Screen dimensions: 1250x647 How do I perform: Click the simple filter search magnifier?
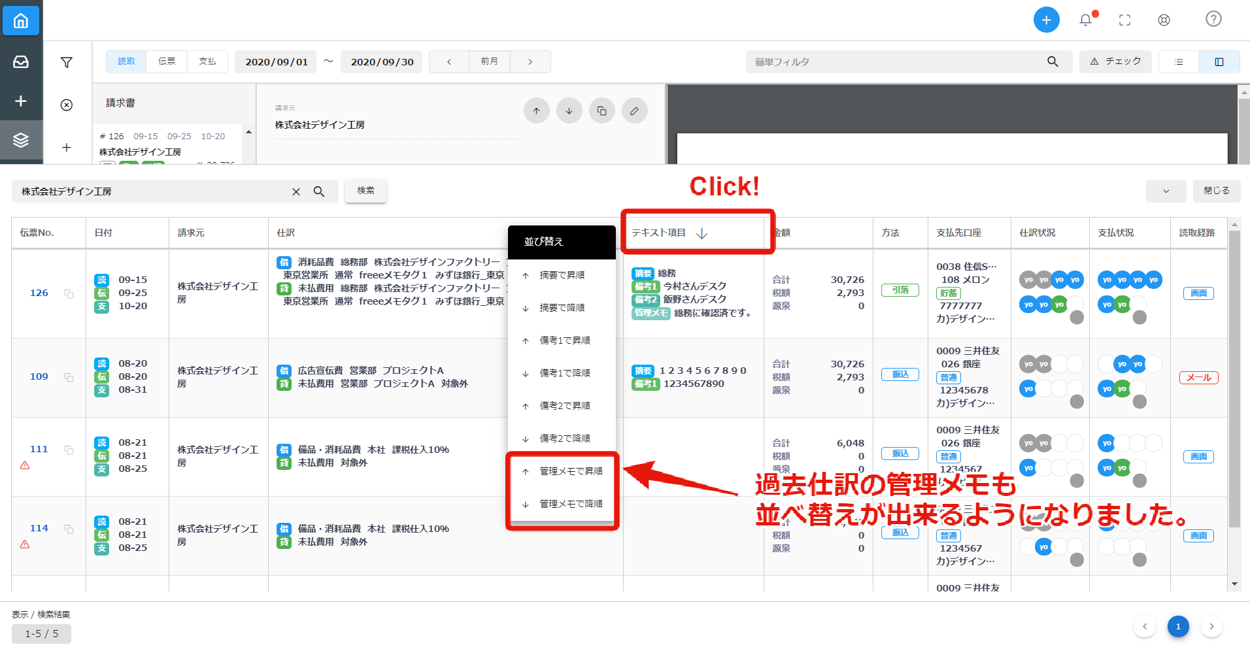(x=1053, y=61)
